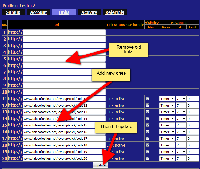This screenshot has height=169, width=200.
Task: Click the empty Url field for link 1
Action: [x=64, y=32]
